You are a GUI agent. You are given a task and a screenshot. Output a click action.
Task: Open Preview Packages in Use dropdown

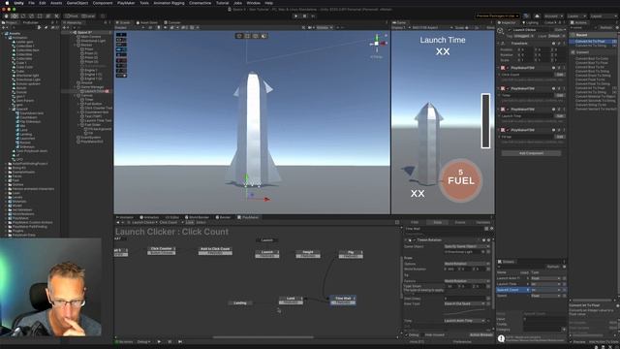click(x=497, y=16)
